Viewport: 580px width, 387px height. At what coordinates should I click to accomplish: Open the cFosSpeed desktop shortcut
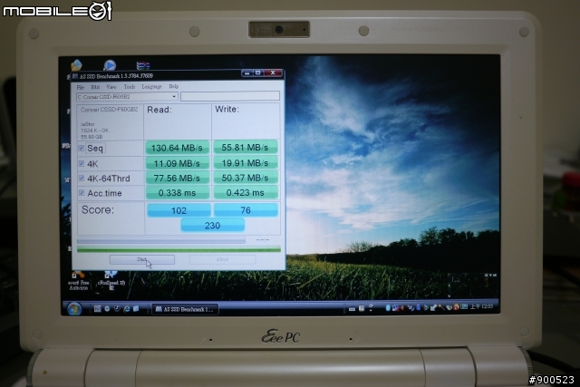(x=111, y=280)
